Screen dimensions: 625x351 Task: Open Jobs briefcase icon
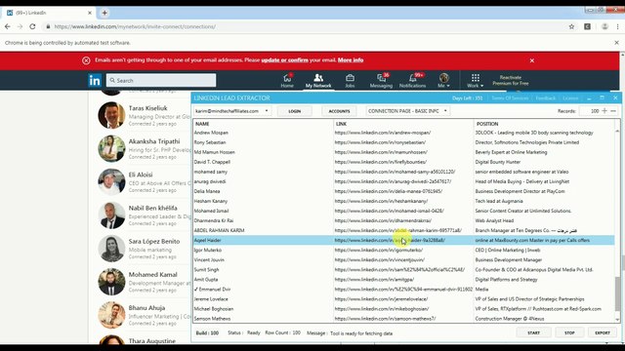click(350, 80)
